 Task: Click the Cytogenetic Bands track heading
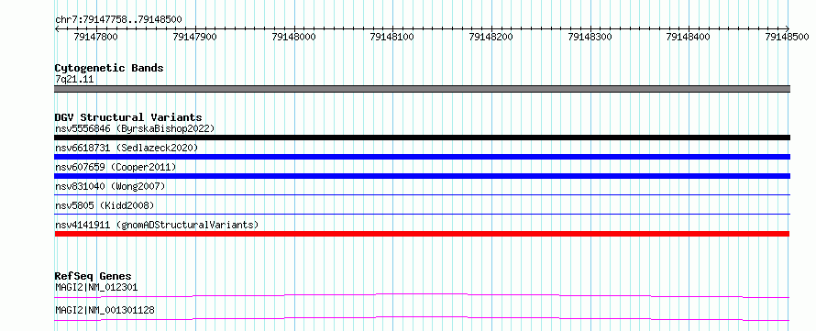coord(109,68)
